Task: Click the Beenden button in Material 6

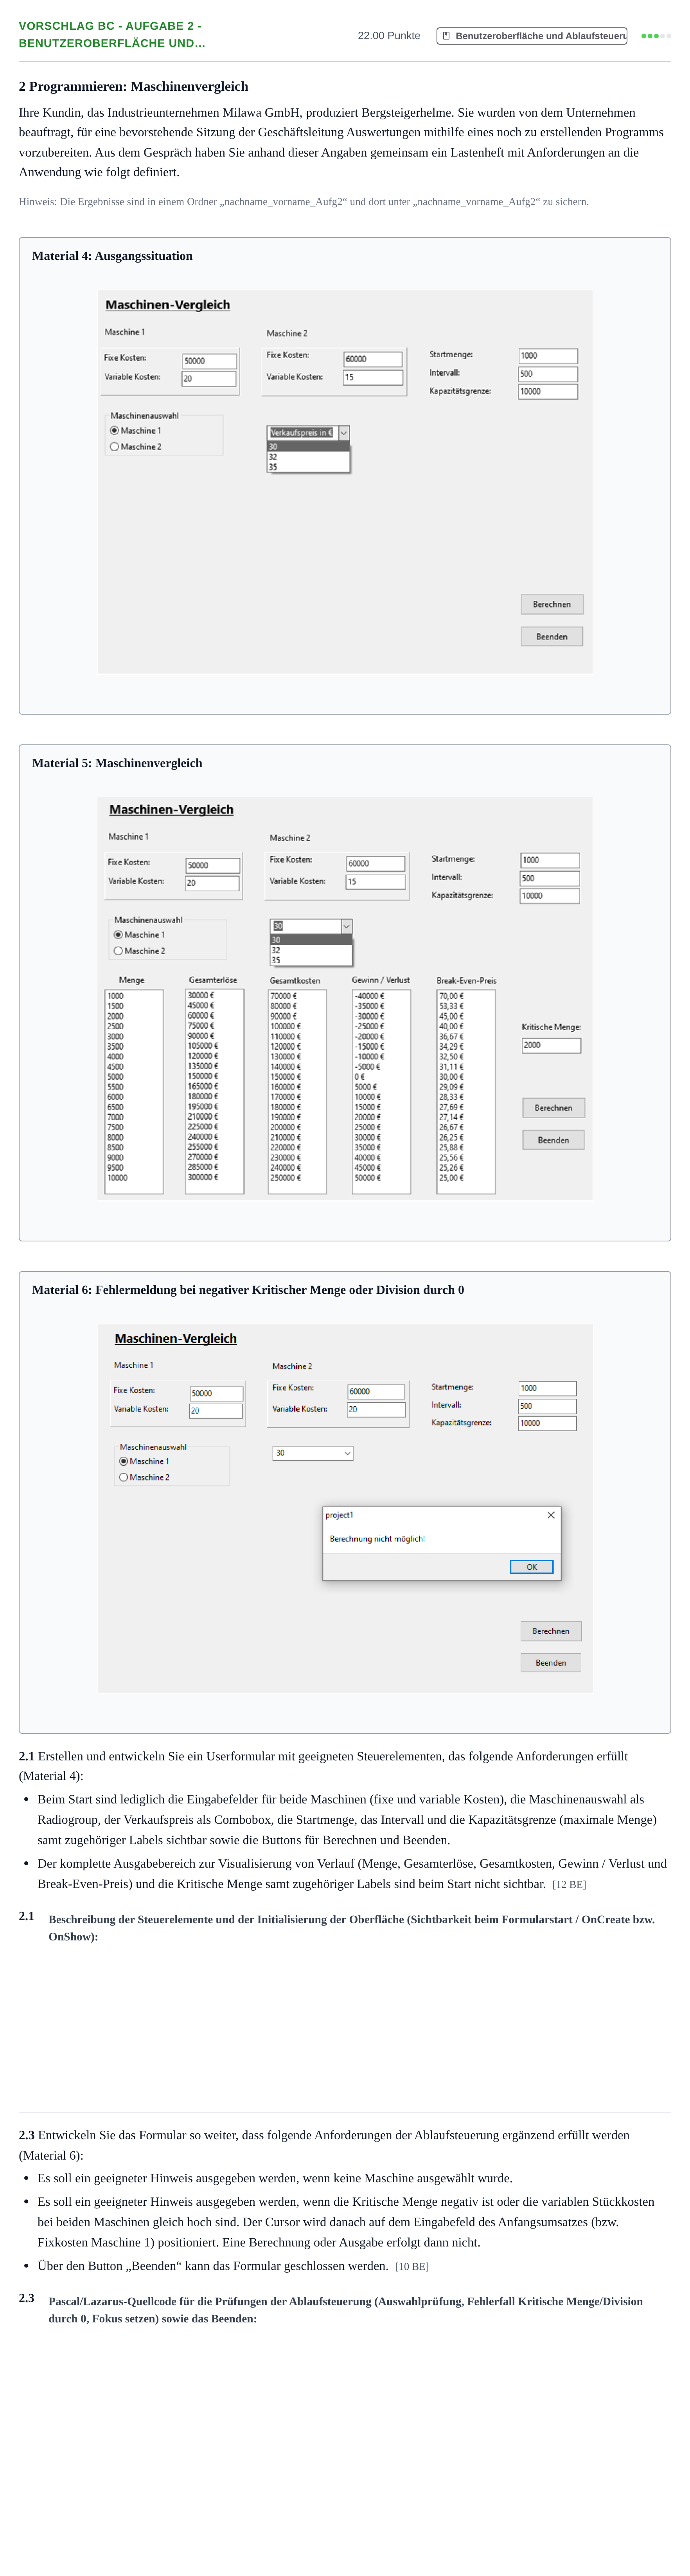Action: tap(551, 1663)
